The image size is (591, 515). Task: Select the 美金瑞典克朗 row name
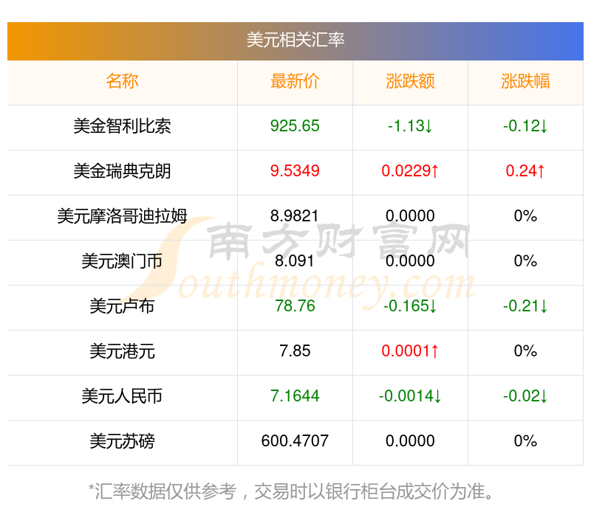coord(122,171)
